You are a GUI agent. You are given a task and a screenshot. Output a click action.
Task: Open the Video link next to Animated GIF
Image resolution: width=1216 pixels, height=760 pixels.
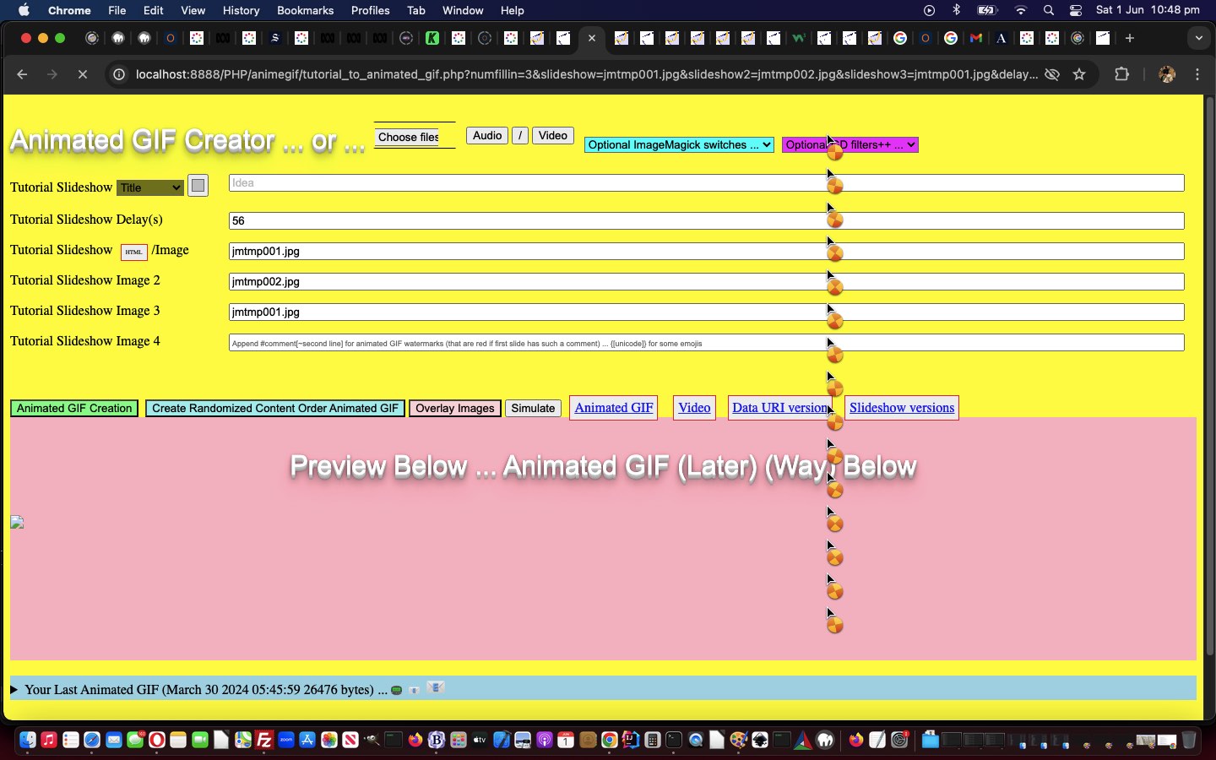(694, 408)
